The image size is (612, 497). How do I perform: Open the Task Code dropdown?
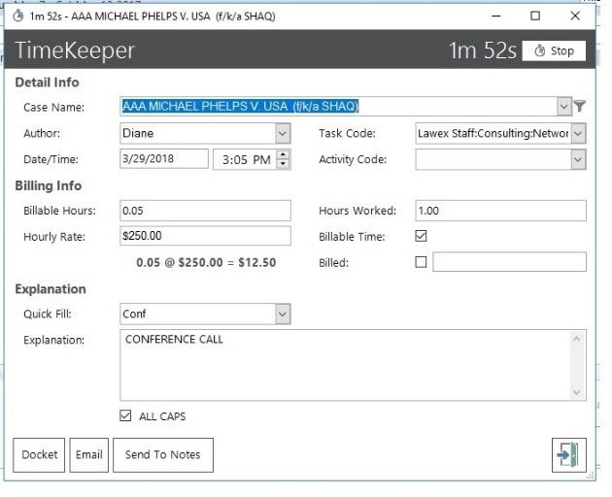(x=578, y=133)
